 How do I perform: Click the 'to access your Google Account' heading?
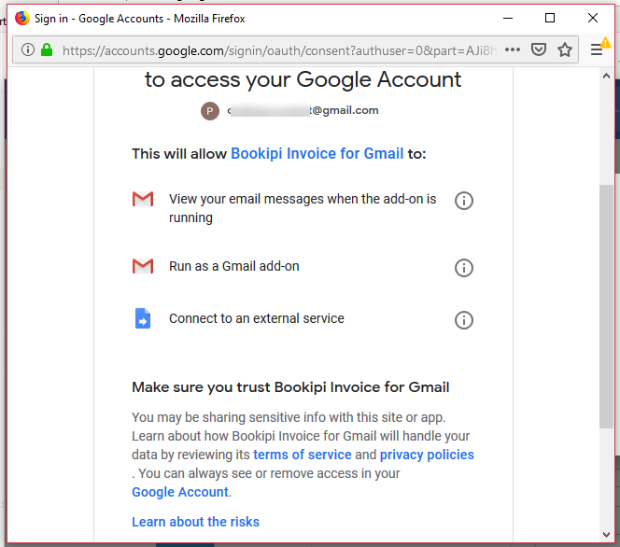(x=303, y=79)
